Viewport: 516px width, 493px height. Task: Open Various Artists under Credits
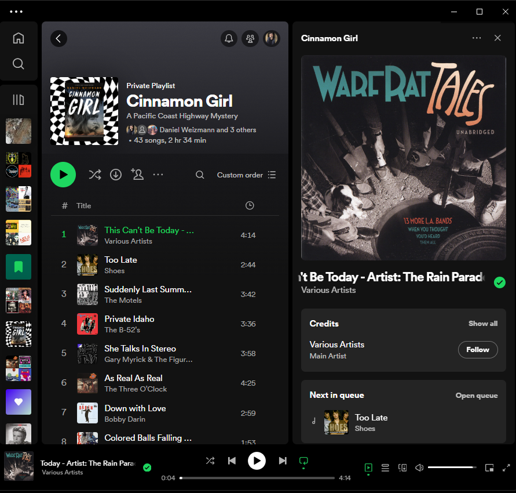(x=337, y=345)
